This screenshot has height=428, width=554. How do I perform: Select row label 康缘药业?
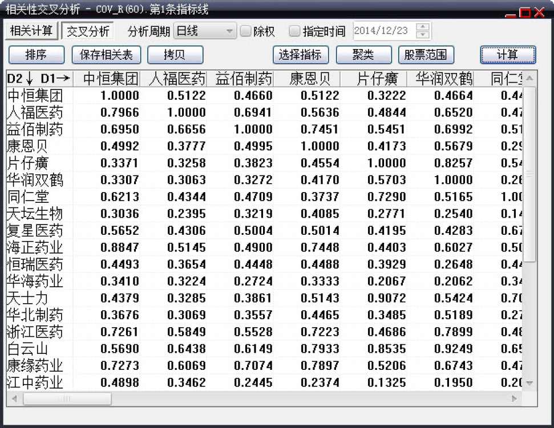pos(35,365)
